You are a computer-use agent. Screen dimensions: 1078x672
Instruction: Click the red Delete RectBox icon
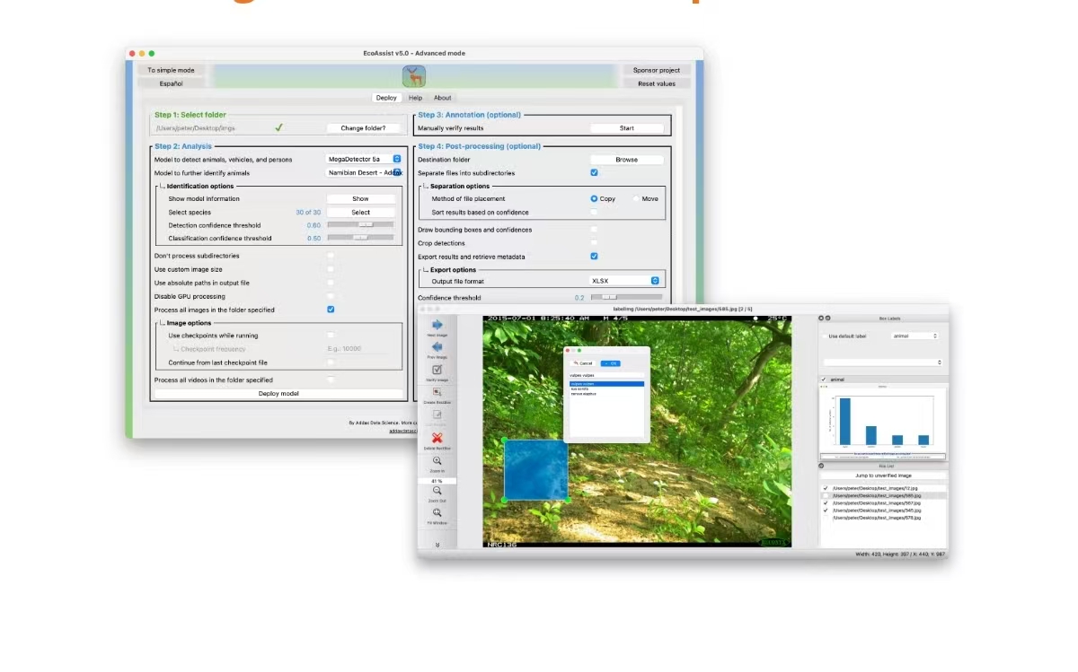click(437, 438)
